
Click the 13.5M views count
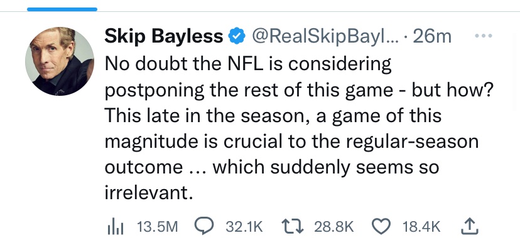(x=158, y=227)
